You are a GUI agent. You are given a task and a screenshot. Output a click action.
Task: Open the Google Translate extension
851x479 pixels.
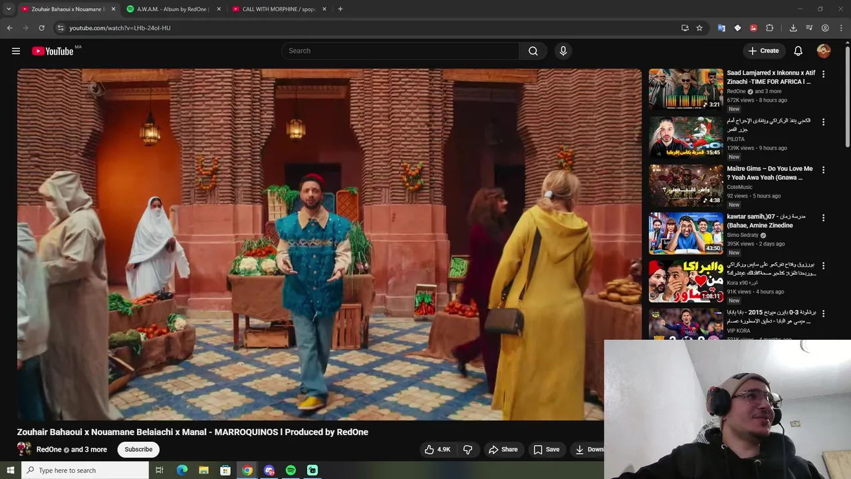click(x=721, y=28)
